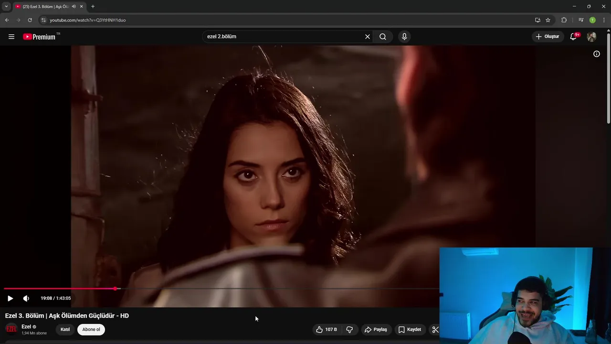
Task: Open the media control icon in toolbar
Action: [581, 20]
